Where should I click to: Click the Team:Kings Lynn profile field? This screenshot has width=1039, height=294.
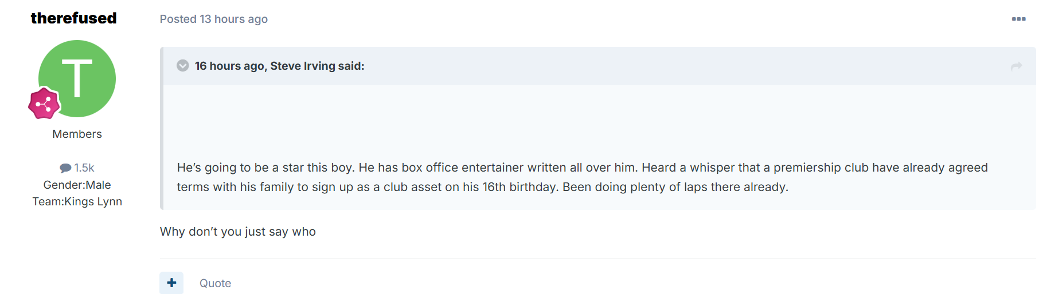tap(77, 201)
